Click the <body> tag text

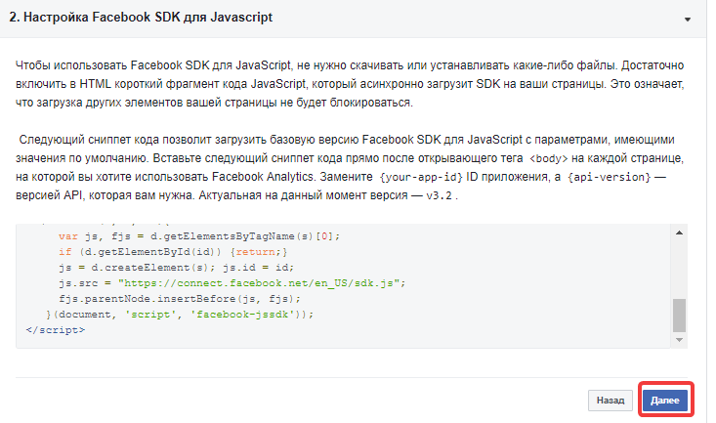pos(548,158)
